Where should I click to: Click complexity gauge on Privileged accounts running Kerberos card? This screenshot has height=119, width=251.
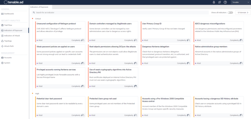83,86
